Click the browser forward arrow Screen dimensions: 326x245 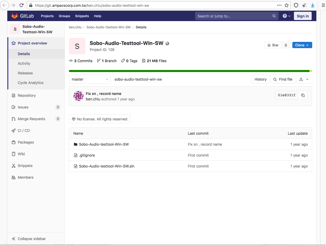point(13,5)
